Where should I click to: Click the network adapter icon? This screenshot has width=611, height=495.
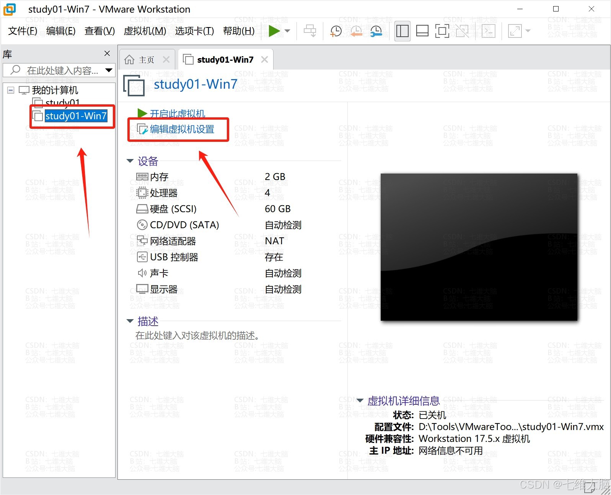142,241
